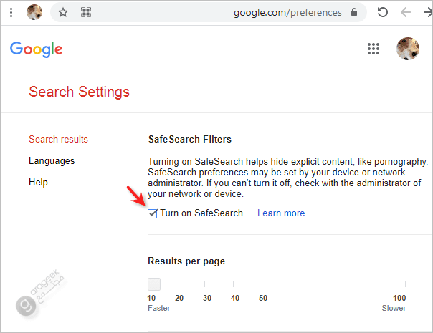Click the browser toolbar profile avatar
This screenshot has height=333, width=433.
pyautogui.click(x=34, y=12)
